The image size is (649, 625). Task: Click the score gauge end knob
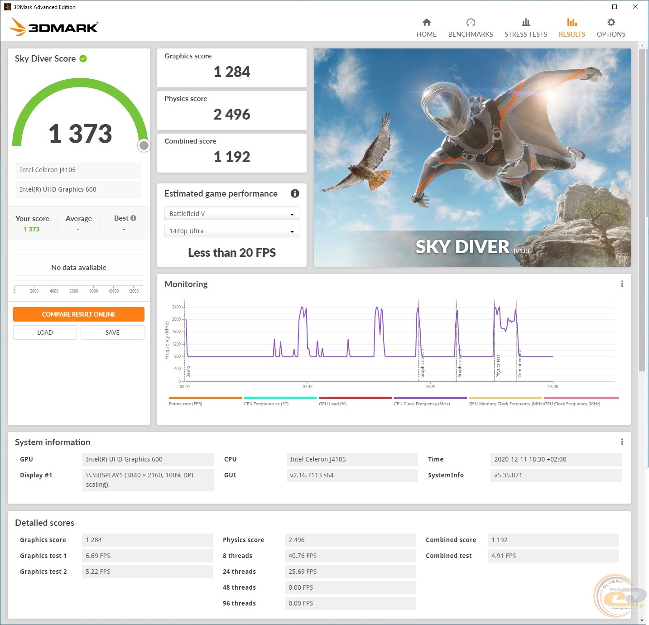pos(144,145)
